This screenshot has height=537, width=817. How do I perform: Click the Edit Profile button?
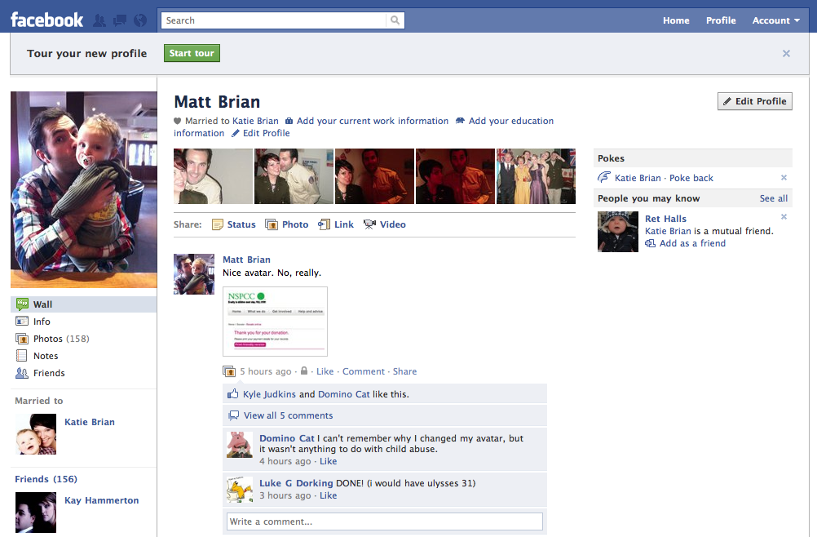coord(755,101)
